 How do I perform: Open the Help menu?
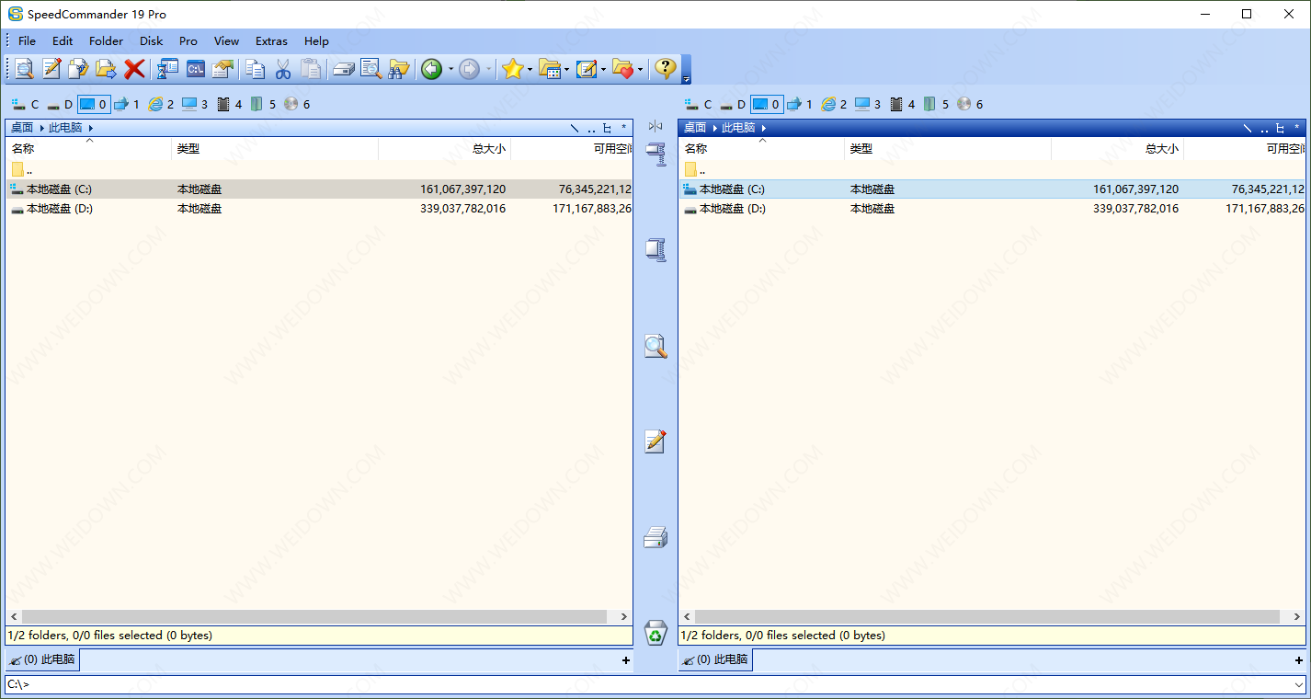(x=316, y=40)
